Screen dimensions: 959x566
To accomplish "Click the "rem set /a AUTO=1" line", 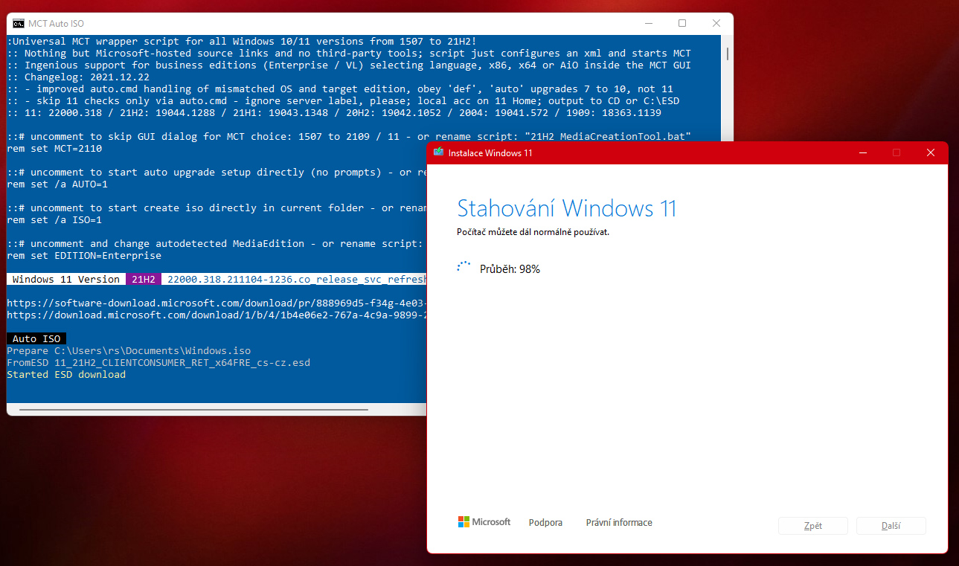I will coord(57,184).
